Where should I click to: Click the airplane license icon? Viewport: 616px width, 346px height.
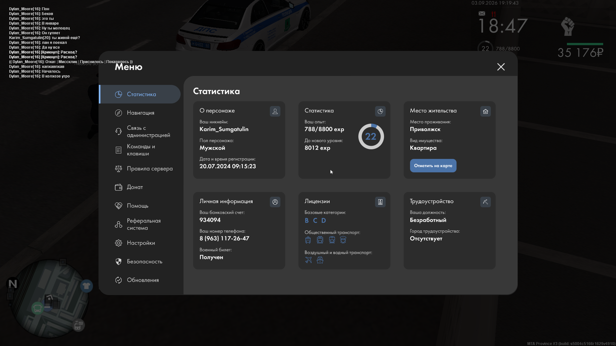tap(308, 260)
